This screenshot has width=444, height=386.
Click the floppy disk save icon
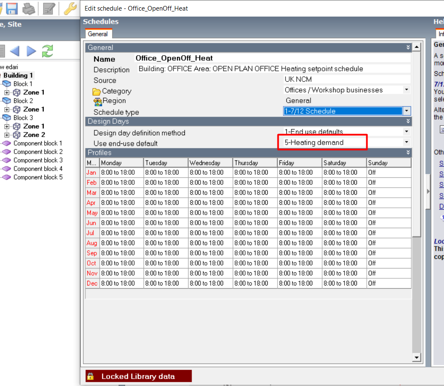[x=12, y=8]
